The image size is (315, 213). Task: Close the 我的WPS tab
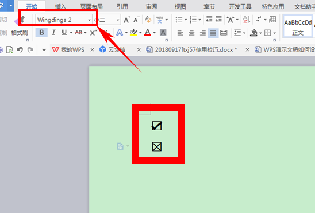92,49
